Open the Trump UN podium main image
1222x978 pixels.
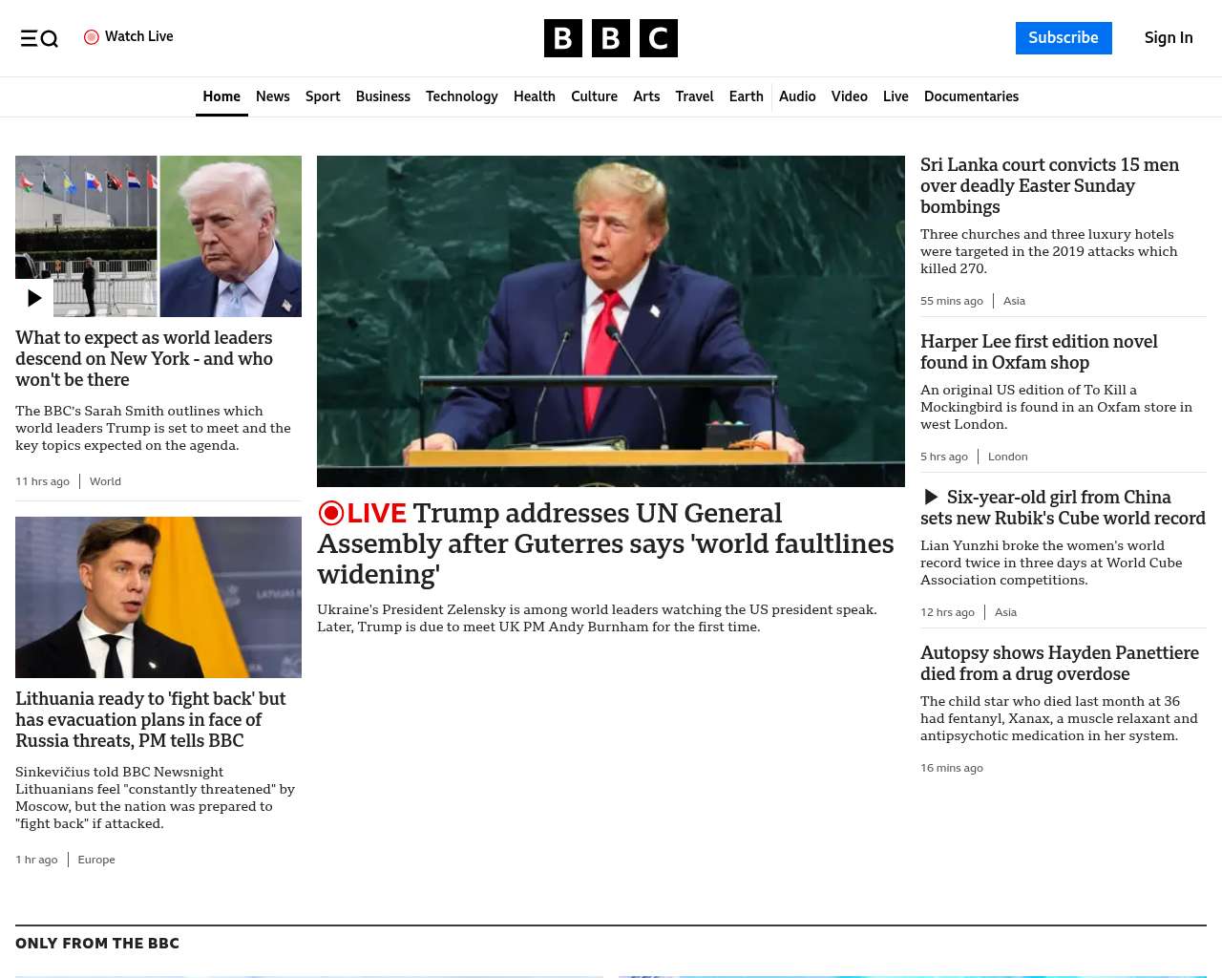611,321
